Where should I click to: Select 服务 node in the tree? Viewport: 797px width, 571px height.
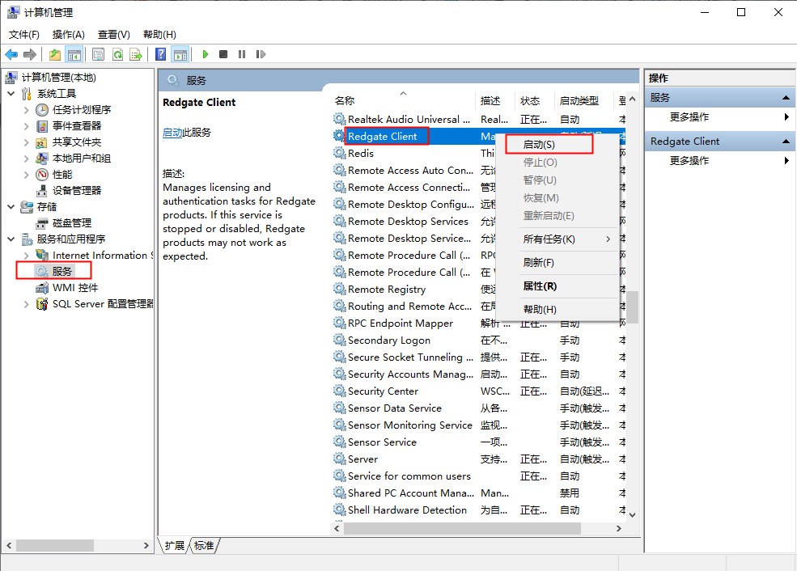click(x=62, y=271)
